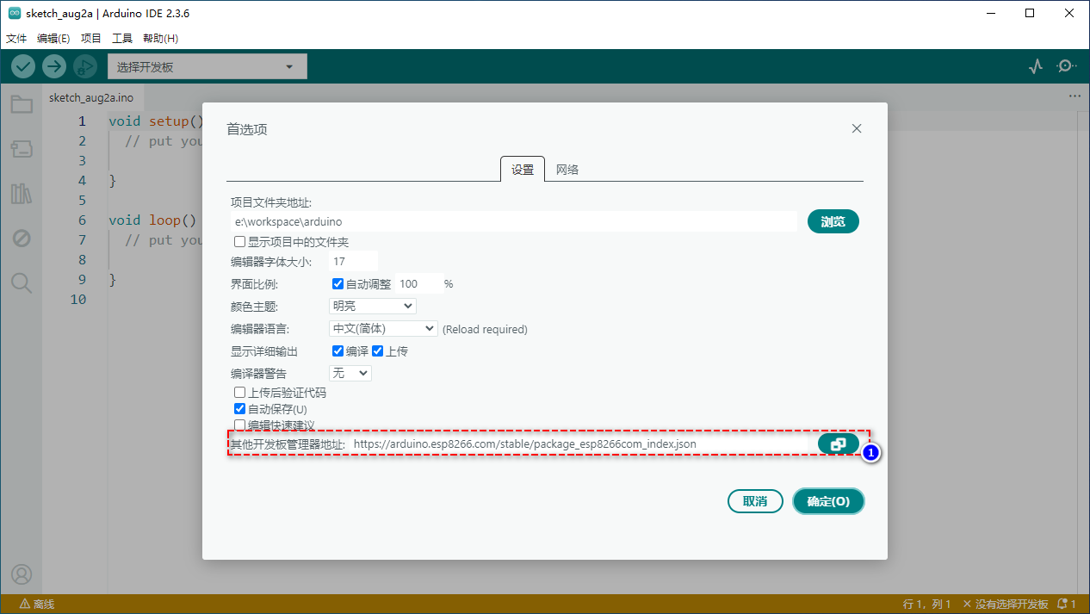Open the 文件 menu
Screen dimensions: 1090x614
[x=16, y=39]
